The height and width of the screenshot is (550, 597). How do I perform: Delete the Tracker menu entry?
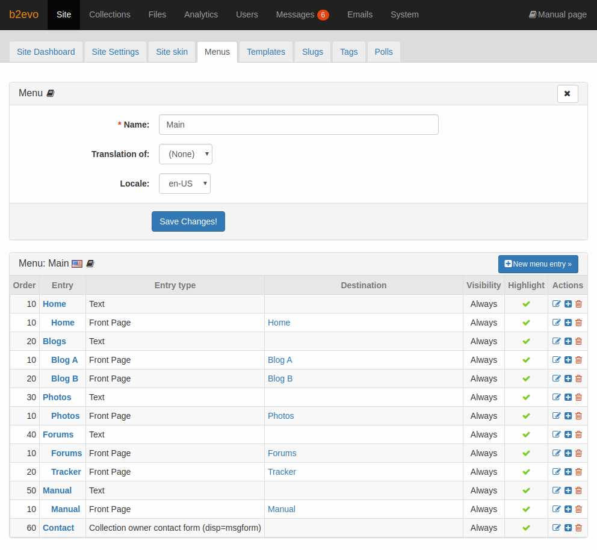(579, 472)
